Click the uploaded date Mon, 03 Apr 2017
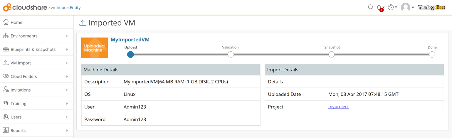452x138 pixels. (363, 94)
